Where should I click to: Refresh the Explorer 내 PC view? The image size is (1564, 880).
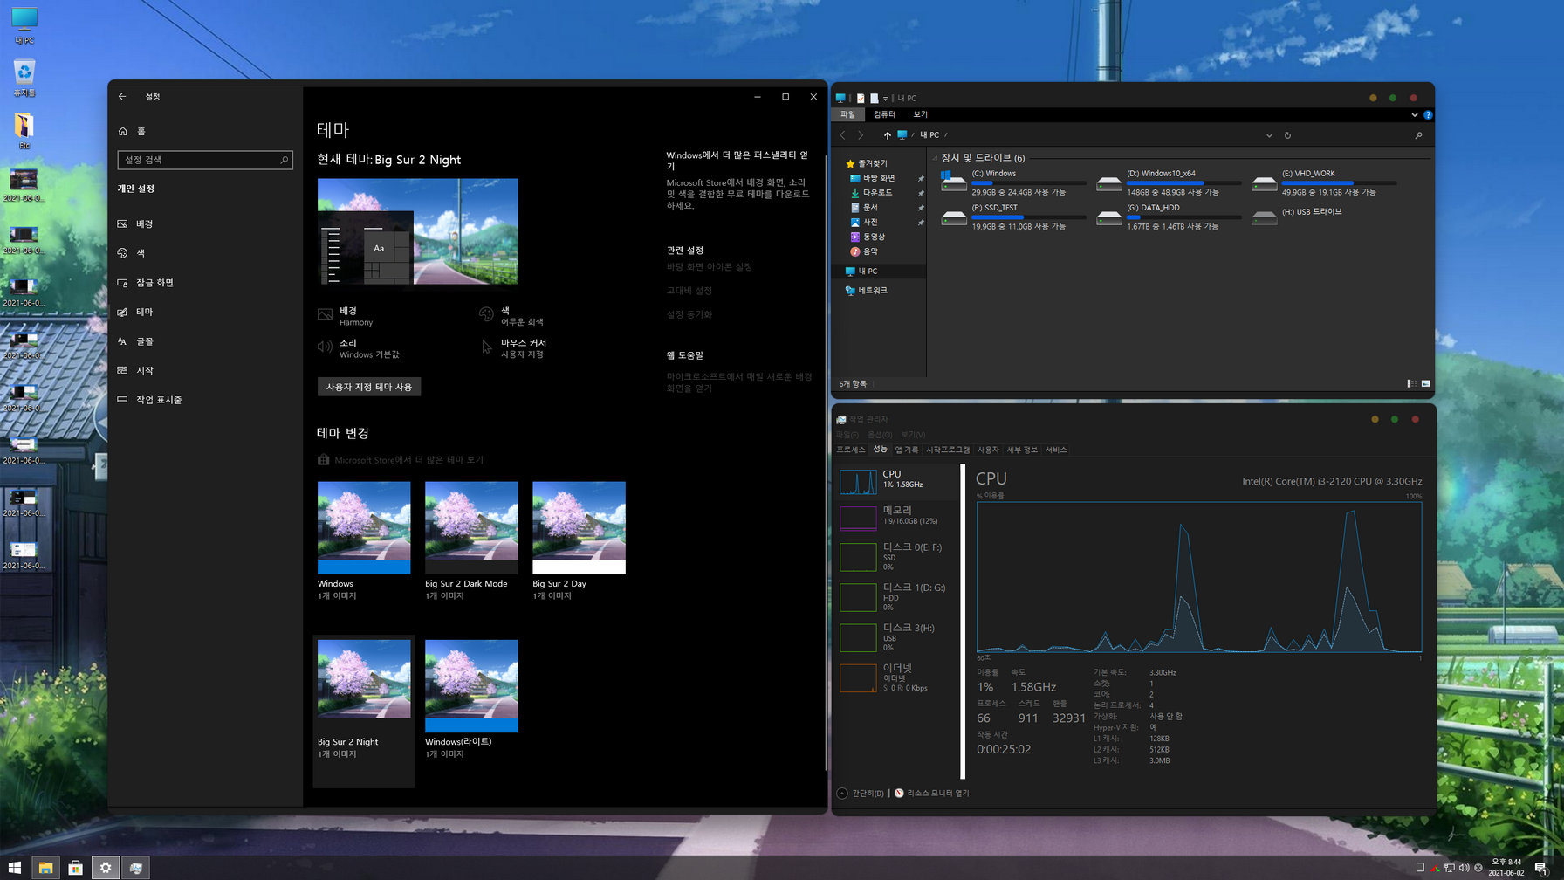pyautogui.click(x=1287, y=135)
